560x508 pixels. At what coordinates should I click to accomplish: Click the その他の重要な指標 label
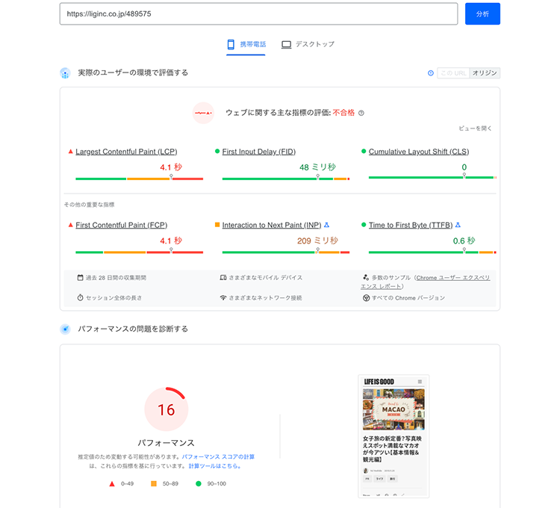[x=90, y=205]
